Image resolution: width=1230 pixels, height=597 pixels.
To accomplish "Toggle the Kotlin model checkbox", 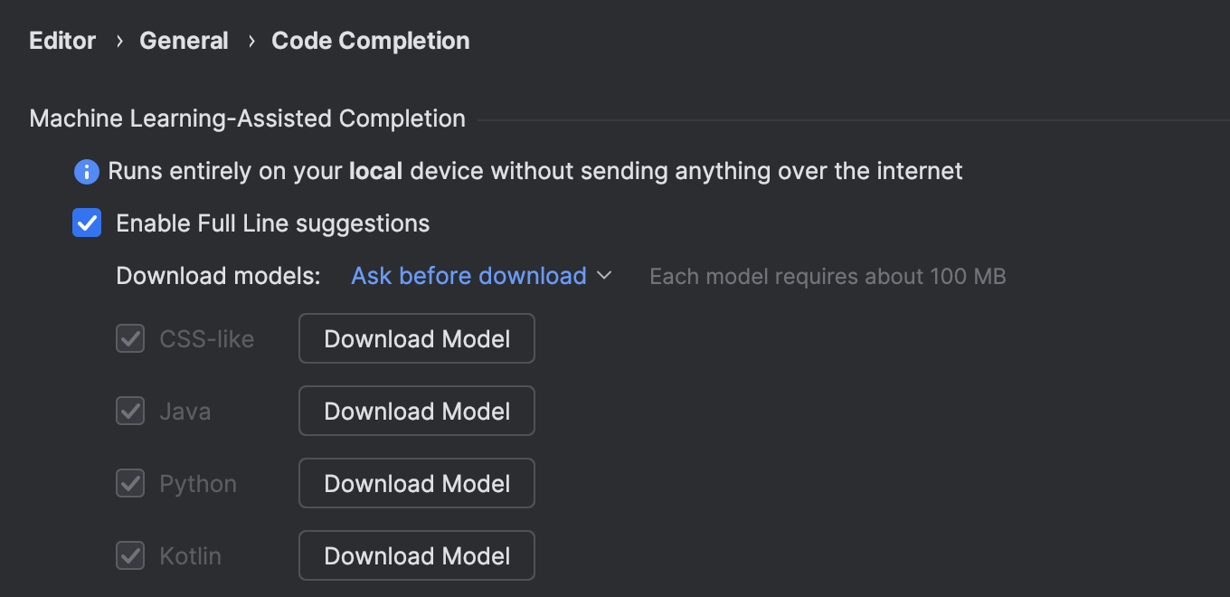I will (x=130, y=555).
